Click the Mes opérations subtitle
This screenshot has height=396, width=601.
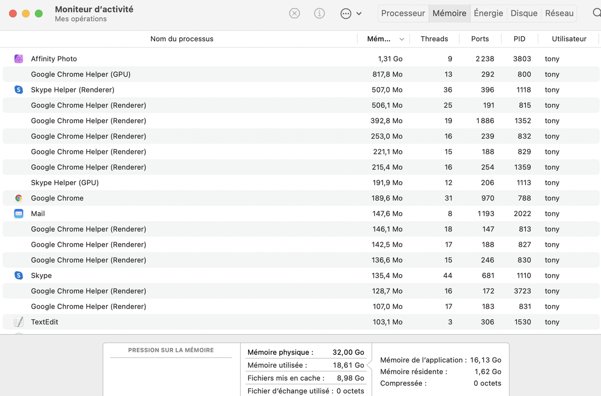click(x=81, y=19)
